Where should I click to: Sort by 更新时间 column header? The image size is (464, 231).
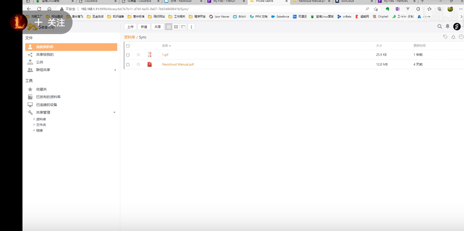[x=419, y=45]
